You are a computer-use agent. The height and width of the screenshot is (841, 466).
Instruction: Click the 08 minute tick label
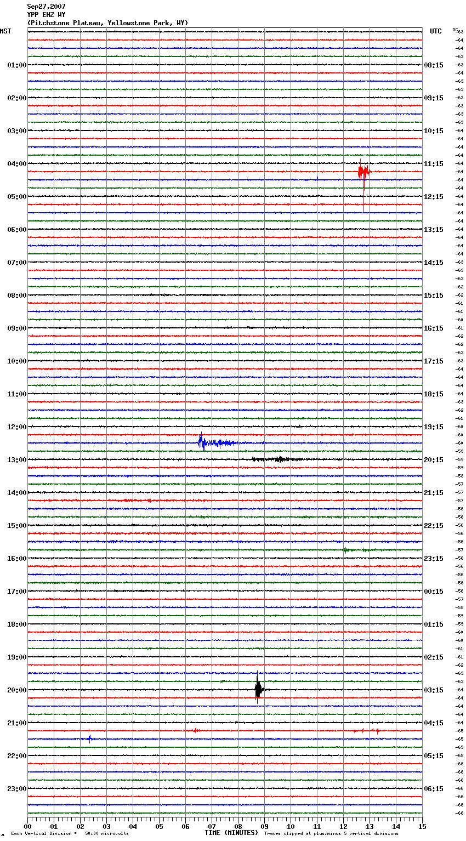238,826
